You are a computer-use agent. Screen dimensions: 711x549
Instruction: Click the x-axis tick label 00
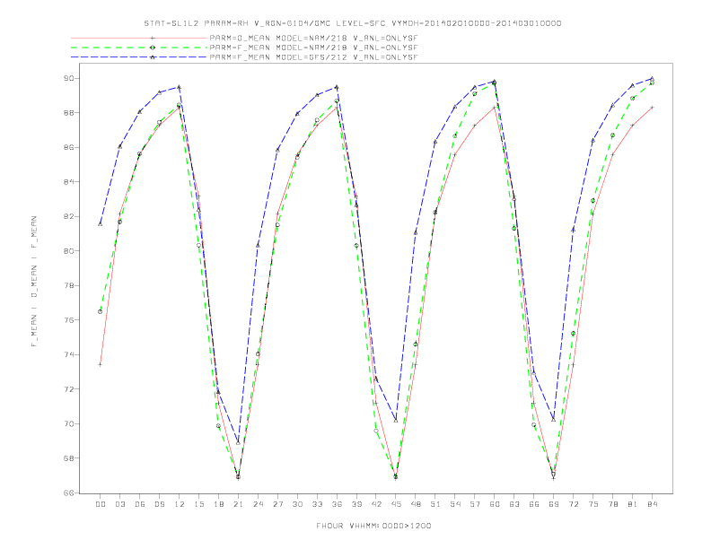click(x=101, y=504)
